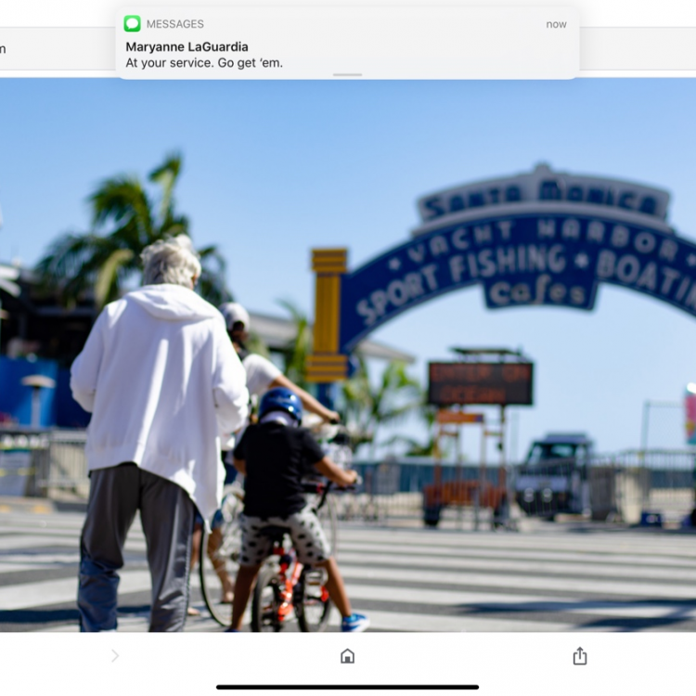Tap the home indicator bar
Image resolution: width=696 pixels, height=696 pixels.
click(x=348, y=687)
